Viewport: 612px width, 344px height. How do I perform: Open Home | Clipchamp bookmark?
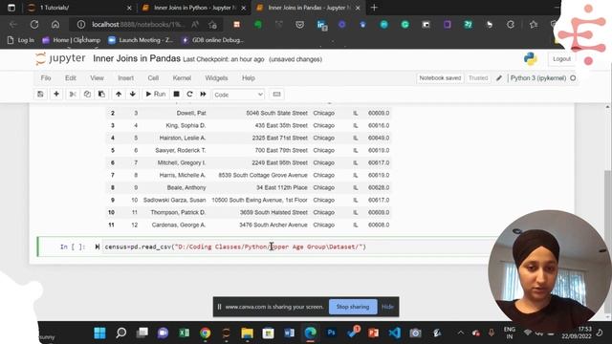coord(72,40)
